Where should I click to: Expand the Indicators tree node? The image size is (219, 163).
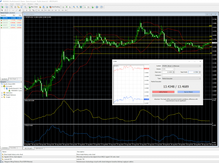click(x=2, y=93)
